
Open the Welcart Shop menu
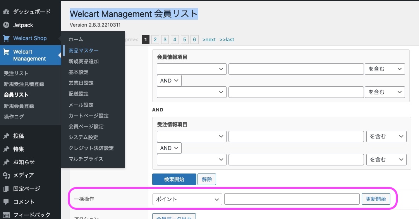point(30,38)
